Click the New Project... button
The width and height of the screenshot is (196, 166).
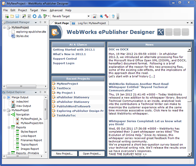pyautogui.click(x=64, y=154)
